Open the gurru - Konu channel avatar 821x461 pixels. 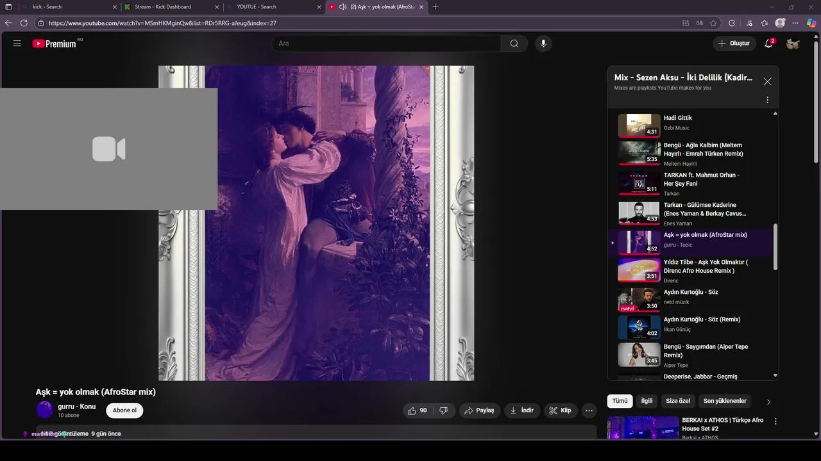click(44, 410)
